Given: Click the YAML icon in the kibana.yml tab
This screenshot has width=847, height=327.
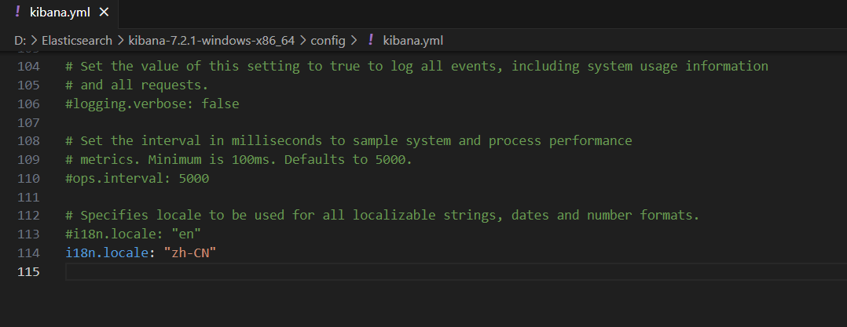Looking at the screenshot, I should [x=18, y=12].
